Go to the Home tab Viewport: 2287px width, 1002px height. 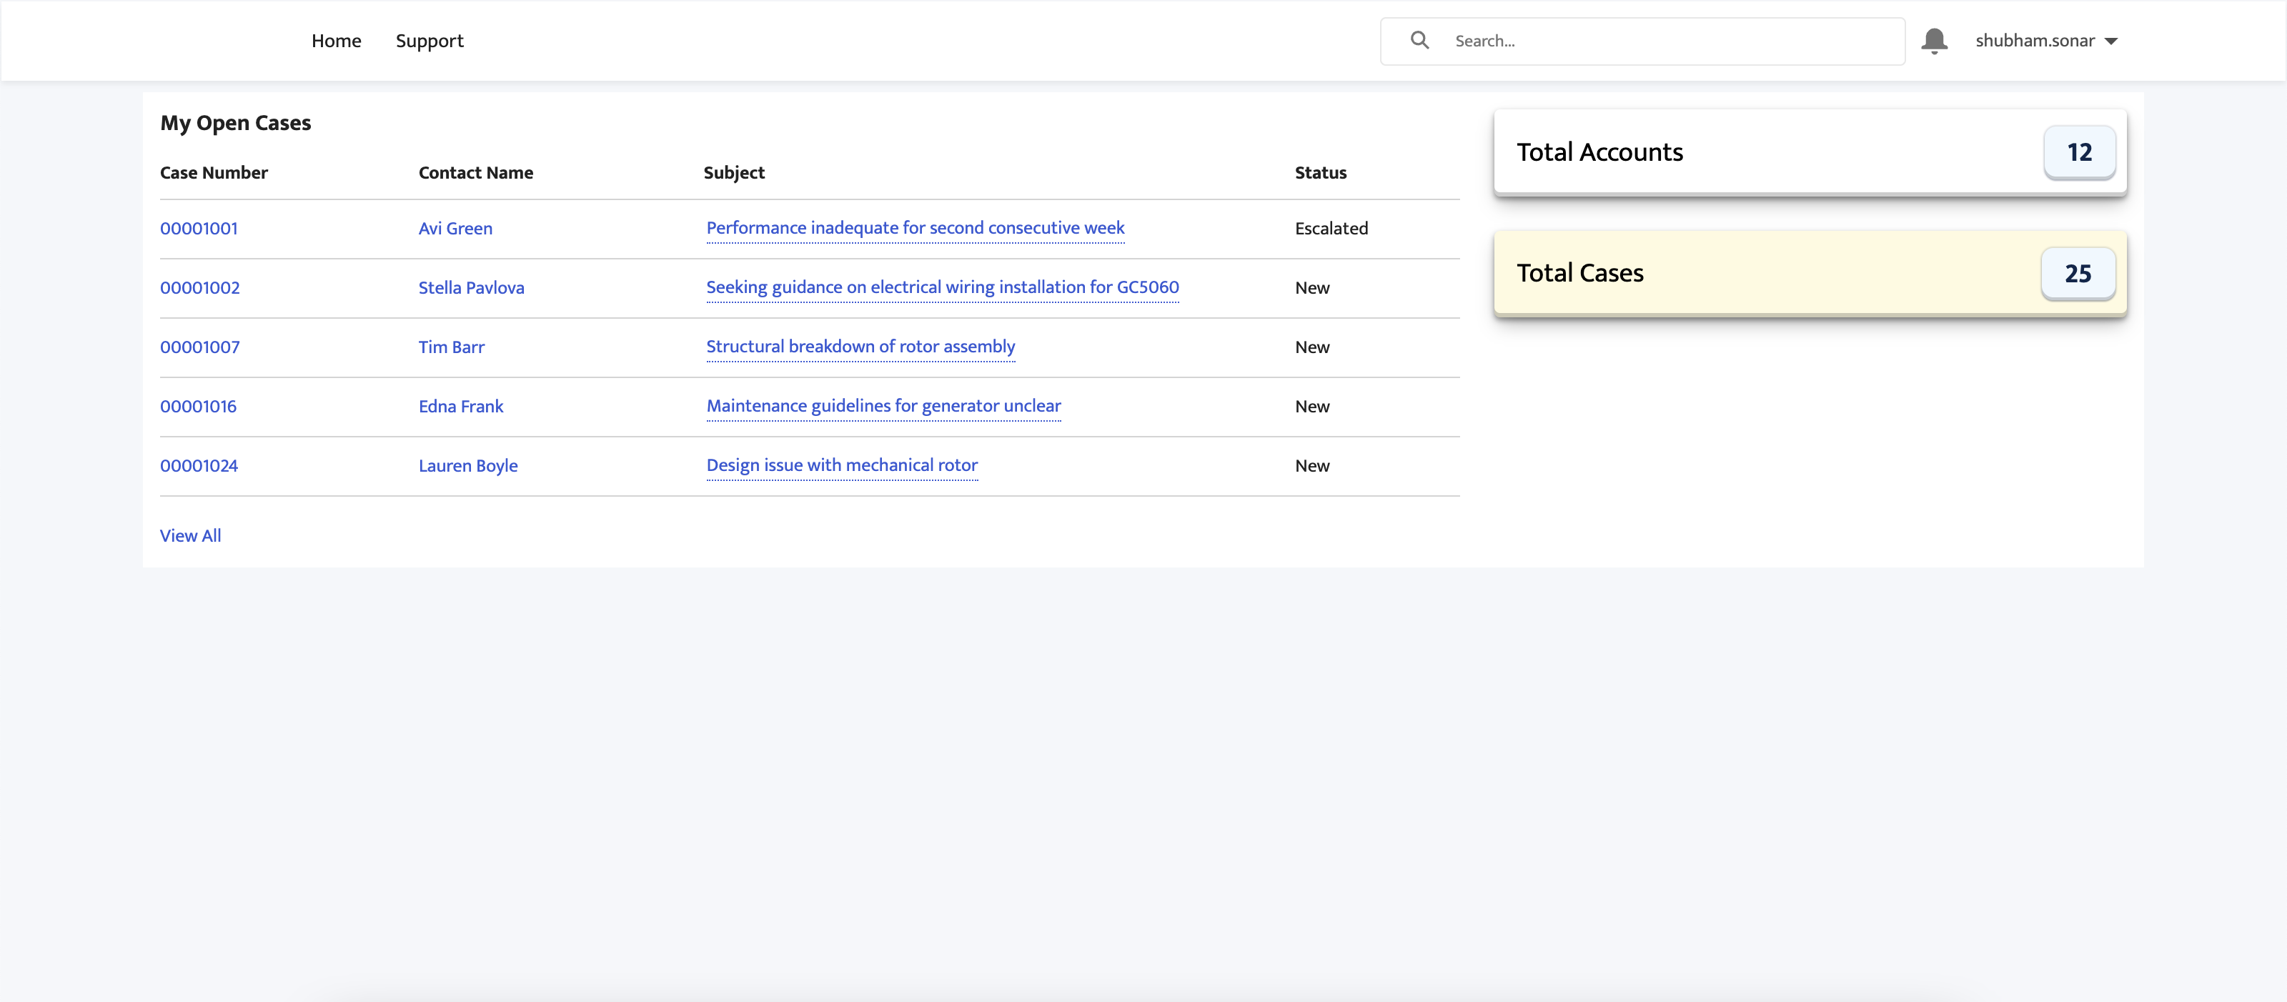[337, 41]
